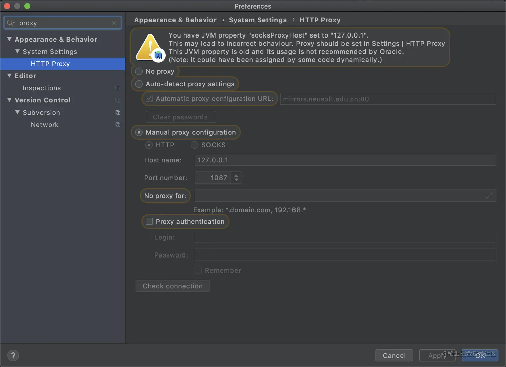Viewport: 506px width, 367px height.
Task: Click the project-level icon beside Subversion
Action: (118, 113)
